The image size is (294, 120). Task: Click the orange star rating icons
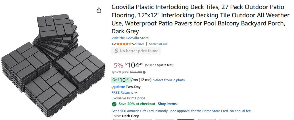[124, 44]
